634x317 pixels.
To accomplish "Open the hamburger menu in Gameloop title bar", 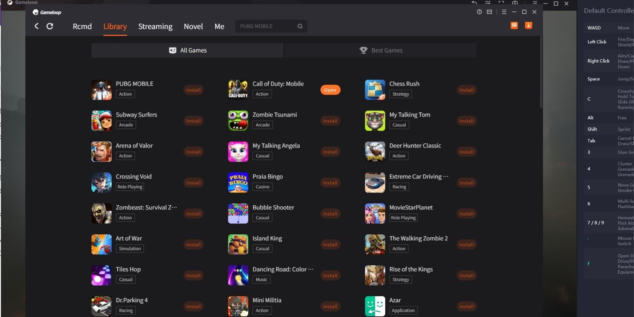I will [x=504, y=12].
